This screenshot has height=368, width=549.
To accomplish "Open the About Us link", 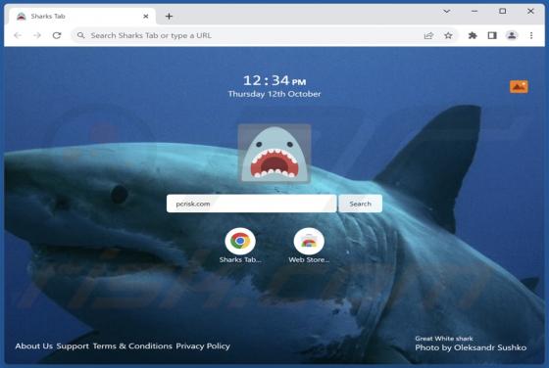I will [x=34, y=346].
